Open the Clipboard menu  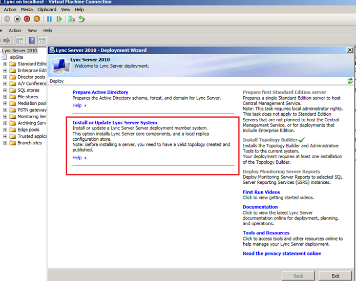[47, 10]
